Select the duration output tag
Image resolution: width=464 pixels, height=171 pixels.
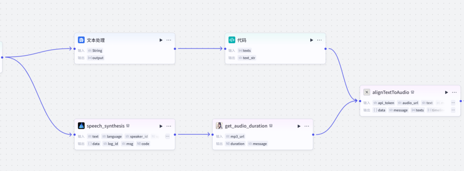tap(235, 144)
